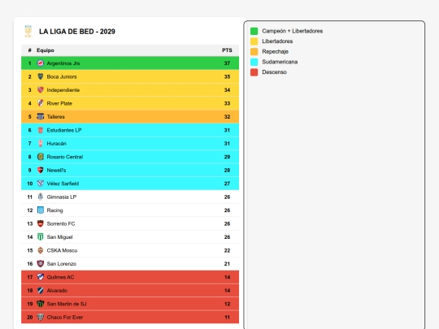Select team name San Miguel
Image resolution: width=439 pixels, height=329 pixels.
[x=59, y=237]
